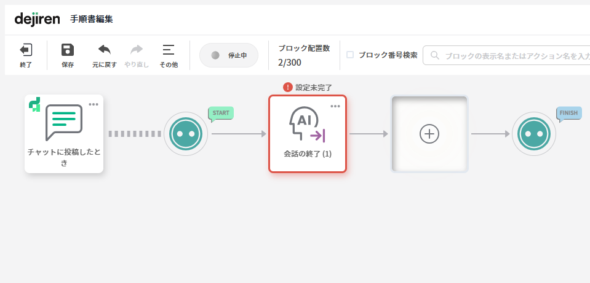Image resolution: width=590 pixels, height=283 pixels.
Task: Click the 保存 save icon
Action: (x=68, y=50)
